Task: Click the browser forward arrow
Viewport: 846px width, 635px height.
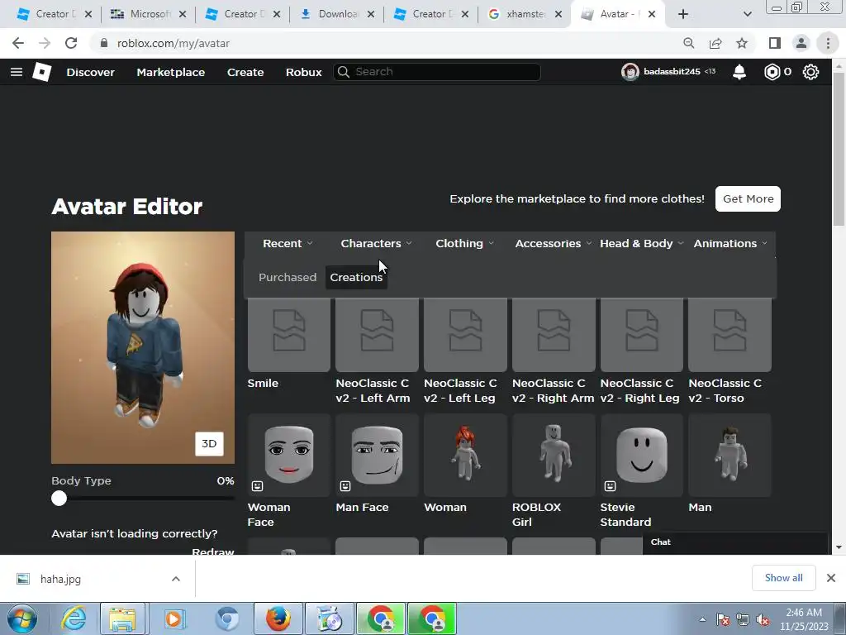Action: (x=45, y=43)
